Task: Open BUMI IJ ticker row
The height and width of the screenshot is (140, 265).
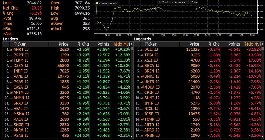Action: [152, 98]
